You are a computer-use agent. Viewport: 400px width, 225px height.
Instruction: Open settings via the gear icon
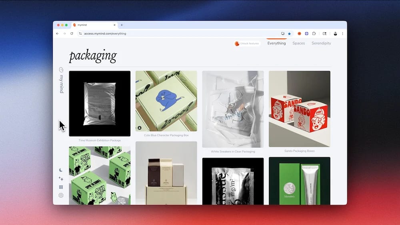[x=61, y=195]
